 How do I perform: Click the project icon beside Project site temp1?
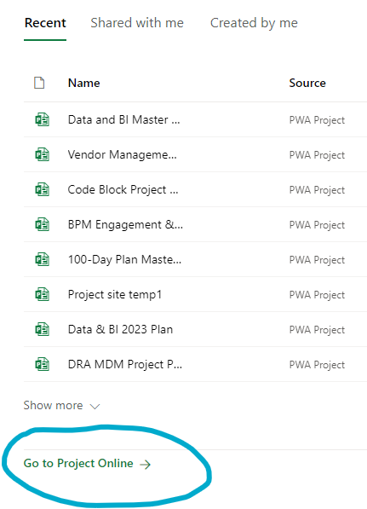(42, 294)
